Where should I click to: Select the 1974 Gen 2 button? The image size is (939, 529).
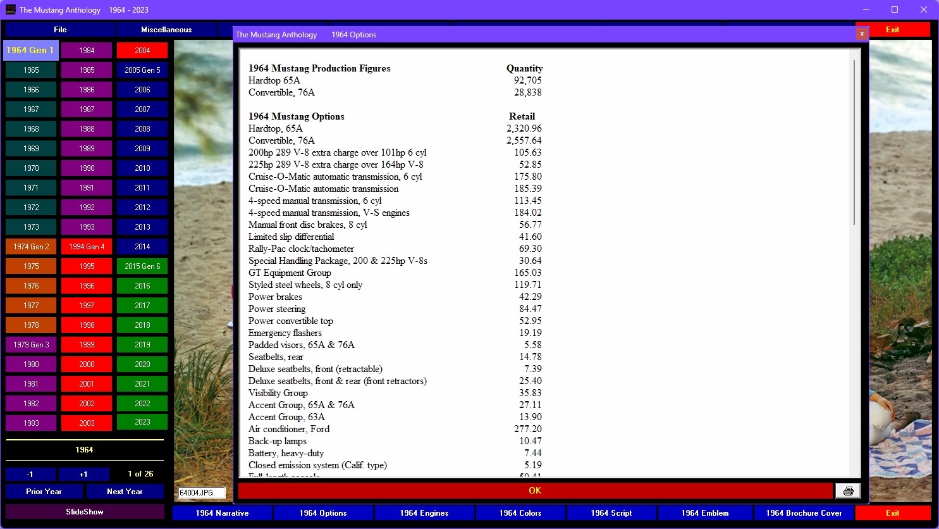(x=31, y=247)
